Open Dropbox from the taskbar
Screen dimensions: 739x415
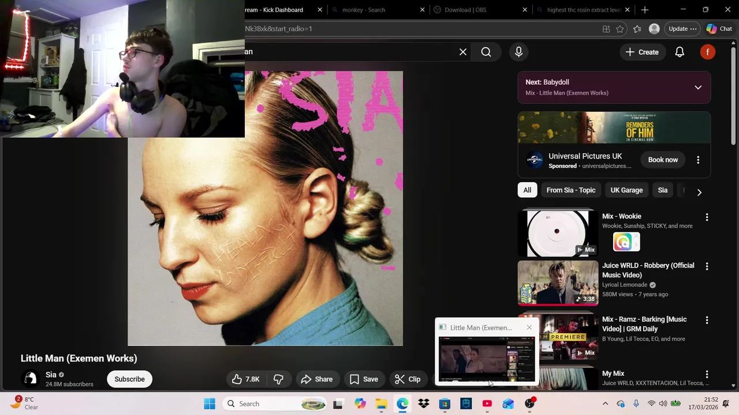click(x=424, y=403)
